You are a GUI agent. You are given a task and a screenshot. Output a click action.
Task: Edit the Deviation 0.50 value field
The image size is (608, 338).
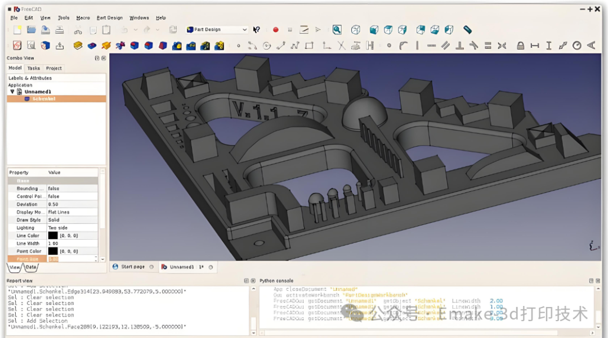click(x=72, y=204)
